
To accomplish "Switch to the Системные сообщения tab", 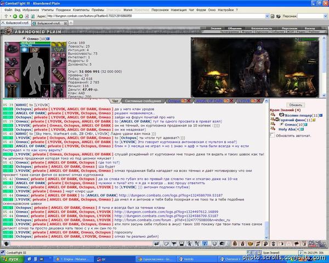I will pyautogui.click(x=143, y=101).
